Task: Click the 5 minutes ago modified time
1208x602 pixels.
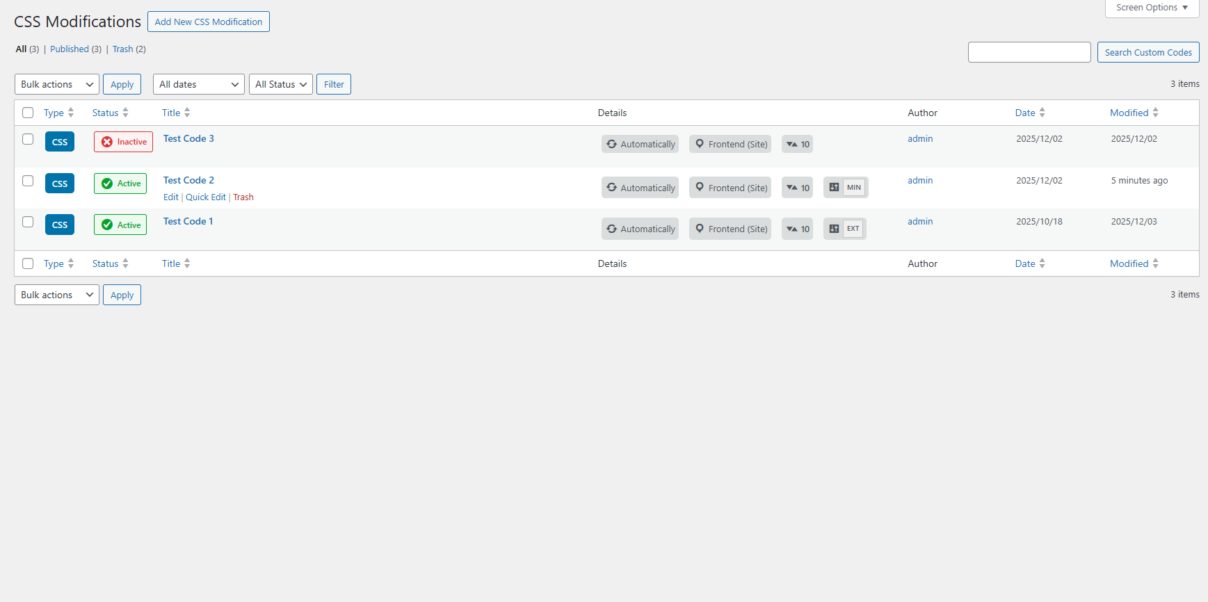Action: (x=1139, y=180)
